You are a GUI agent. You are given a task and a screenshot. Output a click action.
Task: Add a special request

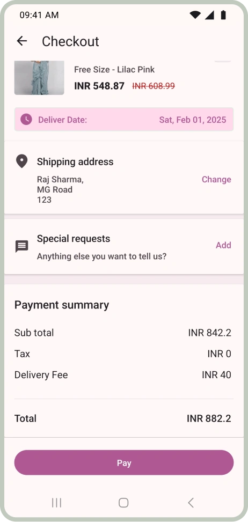[223, 245]
